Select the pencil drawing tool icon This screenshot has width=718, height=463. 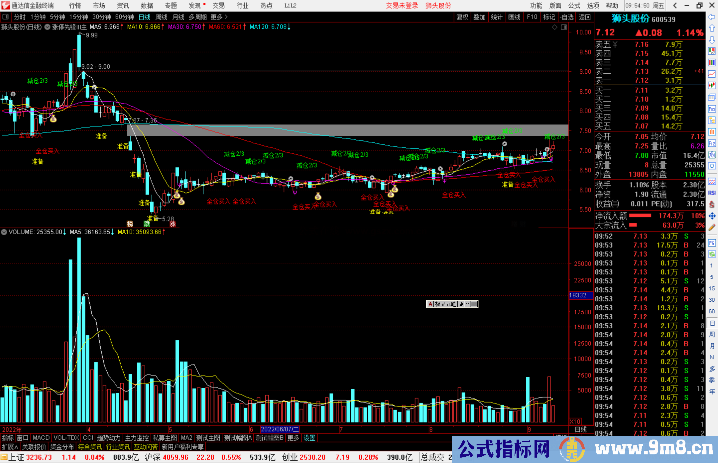coord(712,228)
